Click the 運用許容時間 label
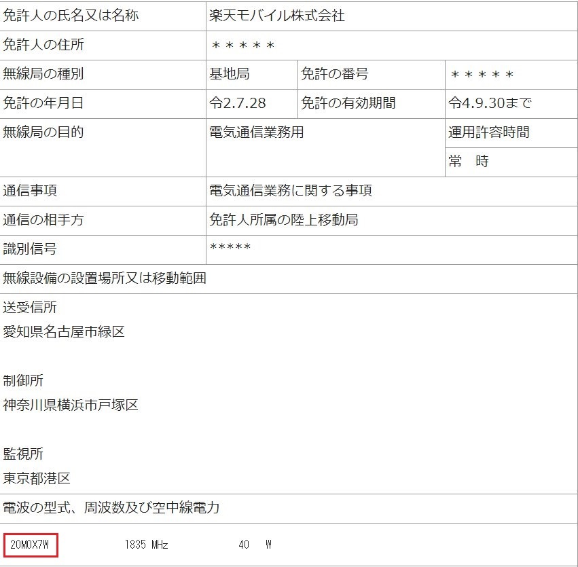 [x=489, y=132]
